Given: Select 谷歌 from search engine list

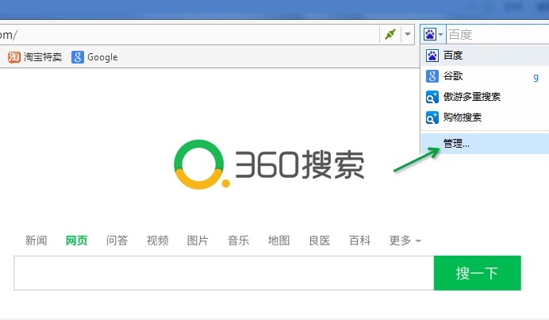Looking at the screenshot, I should [485, 76].
